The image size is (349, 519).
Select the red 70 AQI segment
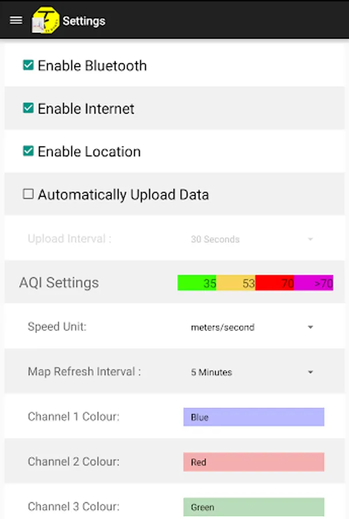tap(275, 283)
